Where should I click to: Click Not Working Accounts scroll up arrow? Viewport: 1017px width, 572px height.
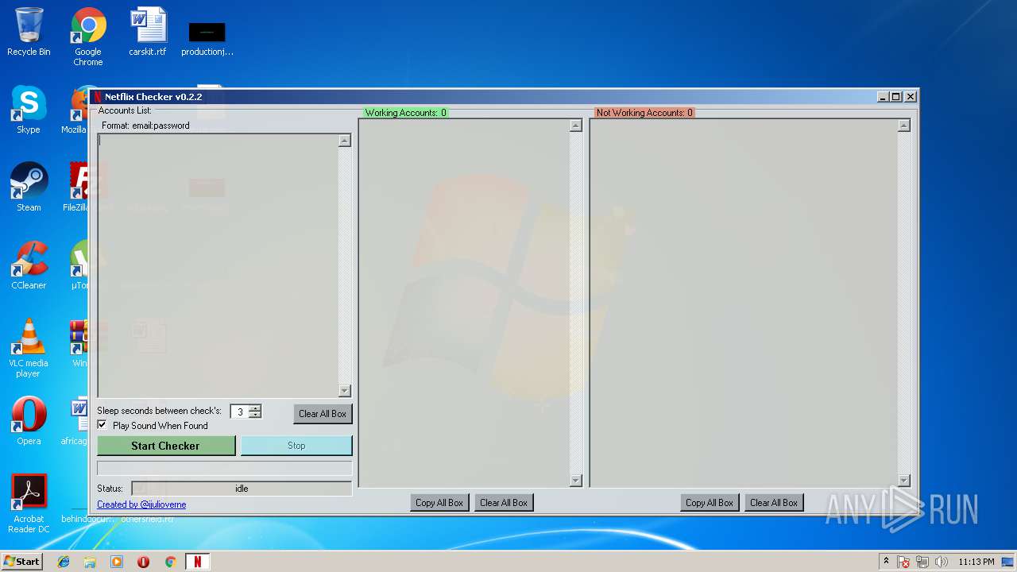pos(903,126)
